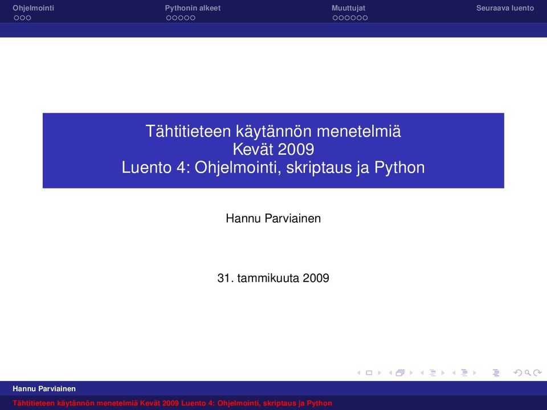Jump to the Muuttujat section
The image size is (547, 410).
pos(349,8)
